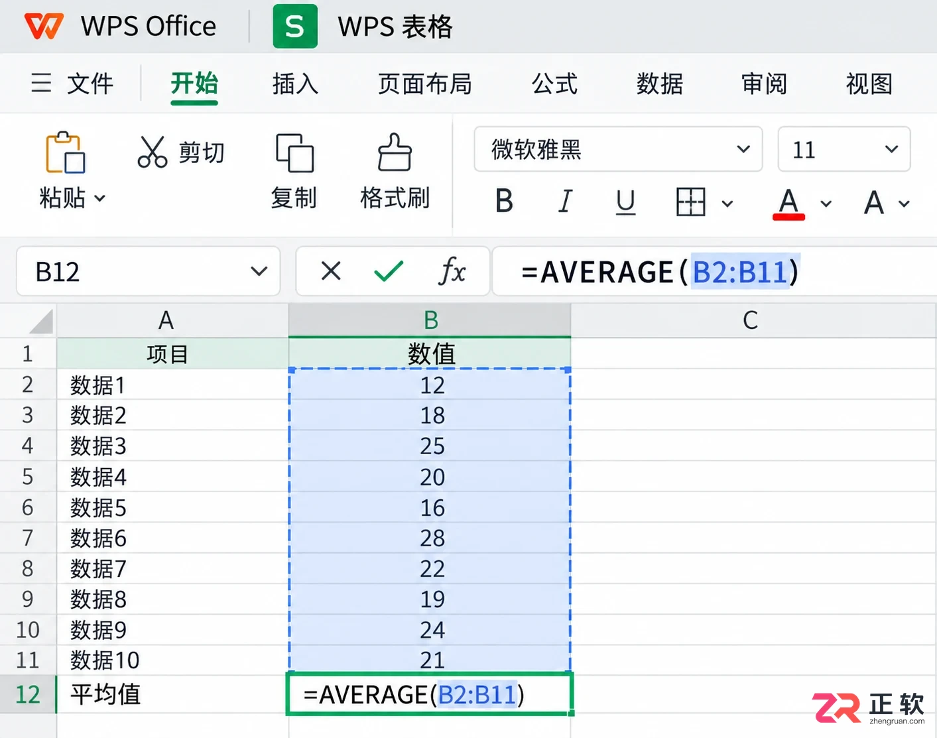Screen dimensions: 937x738
Task: Click the select-all corner triangle
Action: (41, 322)
